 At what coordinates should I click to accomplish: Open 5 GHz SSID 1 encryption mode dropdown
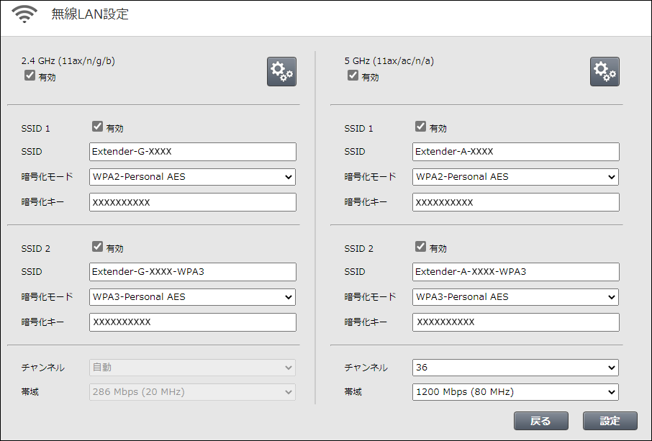pyautogui.click(x=515, y=177)
